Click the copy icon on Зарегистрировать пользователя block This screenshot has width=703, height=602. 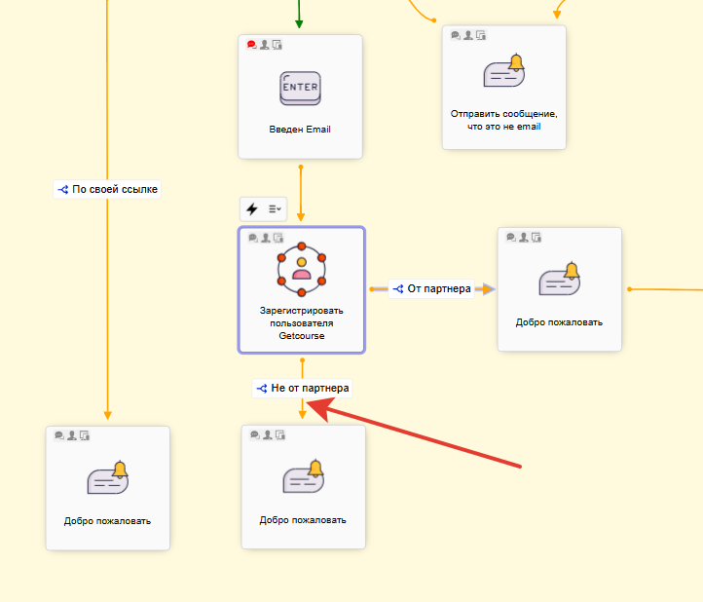tap(277, 238)
